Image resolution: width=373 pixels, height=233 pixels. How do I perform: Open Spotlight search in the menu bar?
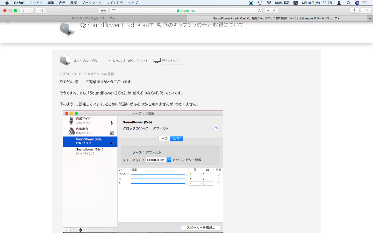[349, 3]
